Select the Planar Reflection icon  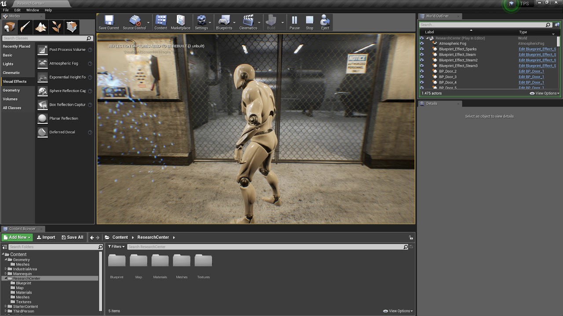[42, 118]
